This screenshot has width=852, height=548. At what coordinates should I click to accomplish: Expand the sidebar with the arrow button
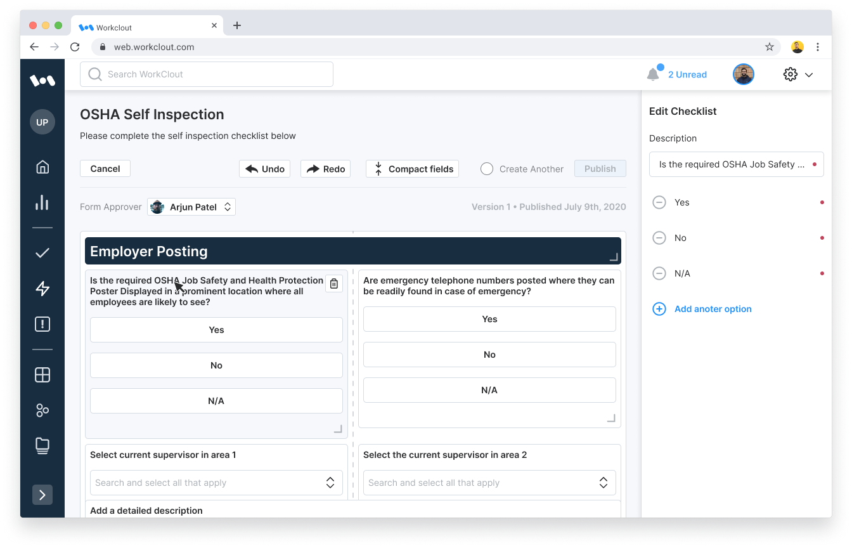[x=42, y=495]
